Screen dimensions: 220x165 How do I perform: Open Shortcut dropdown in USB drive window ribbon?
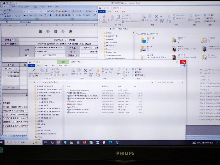click(108, 72)
